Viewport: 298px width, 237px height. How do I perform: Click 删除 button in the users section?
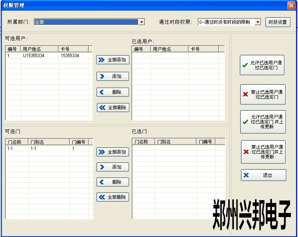[113, 92]
